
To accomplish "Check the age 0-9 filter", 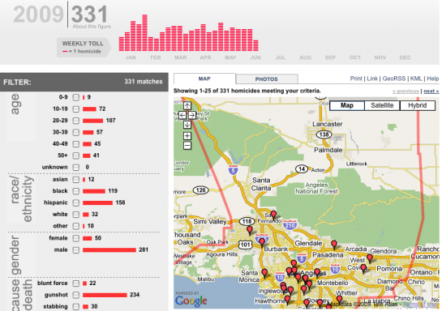I will click(x=75, y=97).
